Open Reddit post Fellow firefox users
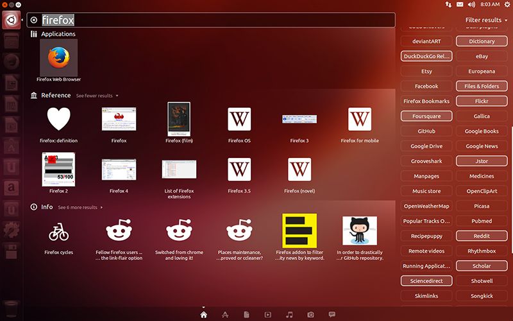Viewport: 513px width, 321px height. click(119, 230)
